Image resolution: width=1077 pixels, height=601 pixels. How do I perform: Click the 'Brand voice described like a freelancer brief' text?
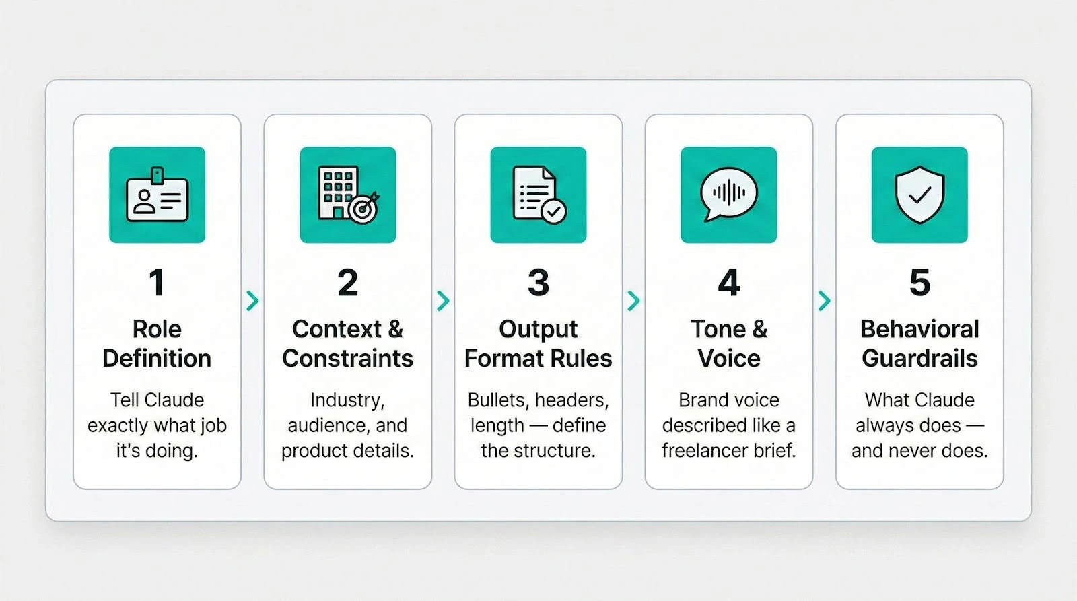pyautogui.click(x=729, y=425)
